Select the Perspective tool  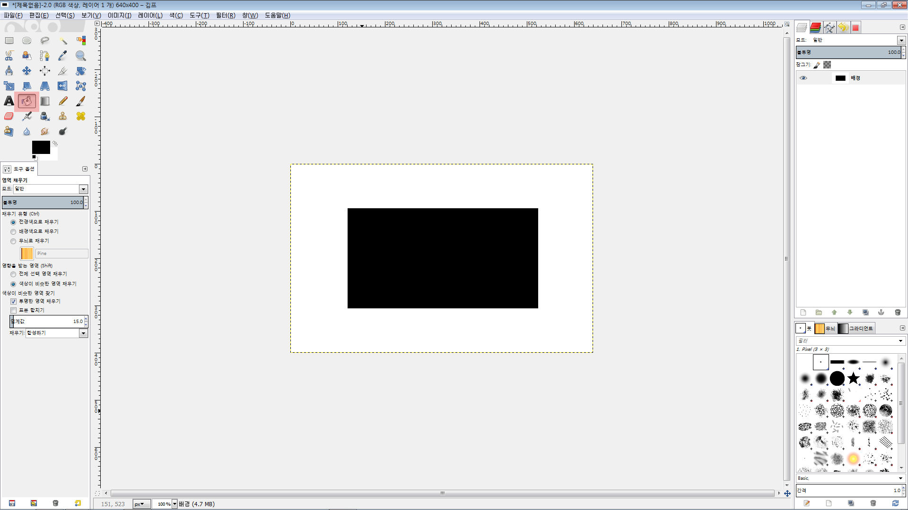pos(45,86)
